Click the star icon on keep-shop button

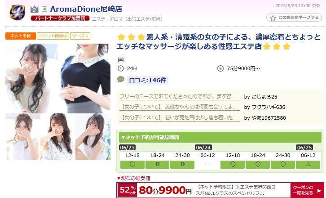point(273,18)
